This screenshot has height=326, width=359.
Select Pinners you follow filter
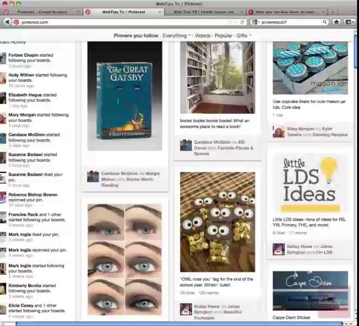click(136, 36)
